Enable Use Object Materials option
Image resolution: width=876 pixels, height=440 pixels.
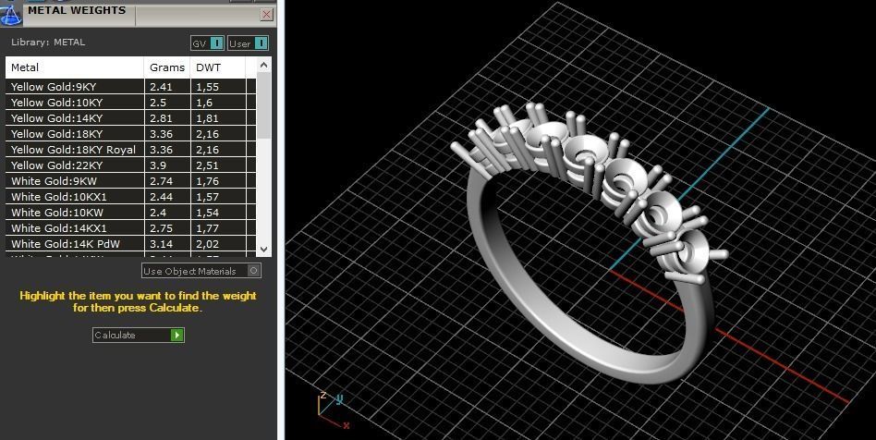(x=201, y=271)
